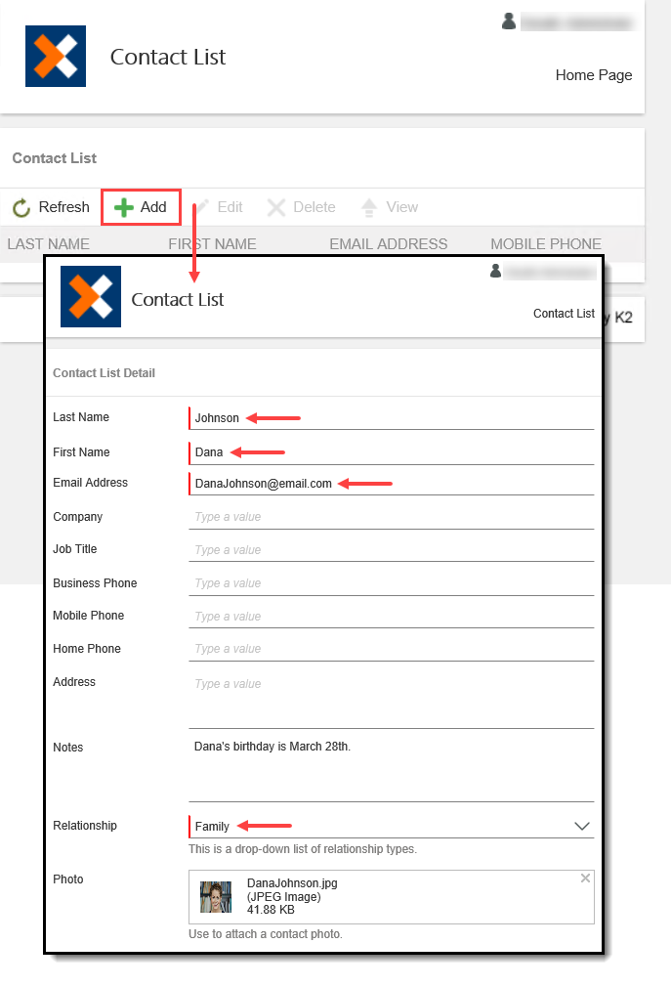The image size is (671, 986).
Task: Click the DanaJohnson.jpg file name
Action: (292, 882)
